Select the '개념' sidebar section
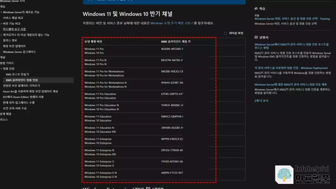 3,57
